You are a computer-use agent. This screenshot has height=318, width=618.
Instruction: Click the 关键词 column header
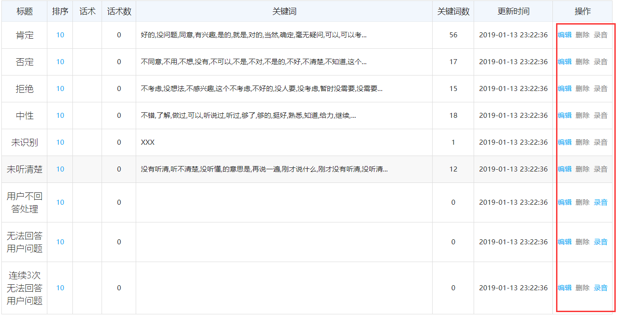284,11
